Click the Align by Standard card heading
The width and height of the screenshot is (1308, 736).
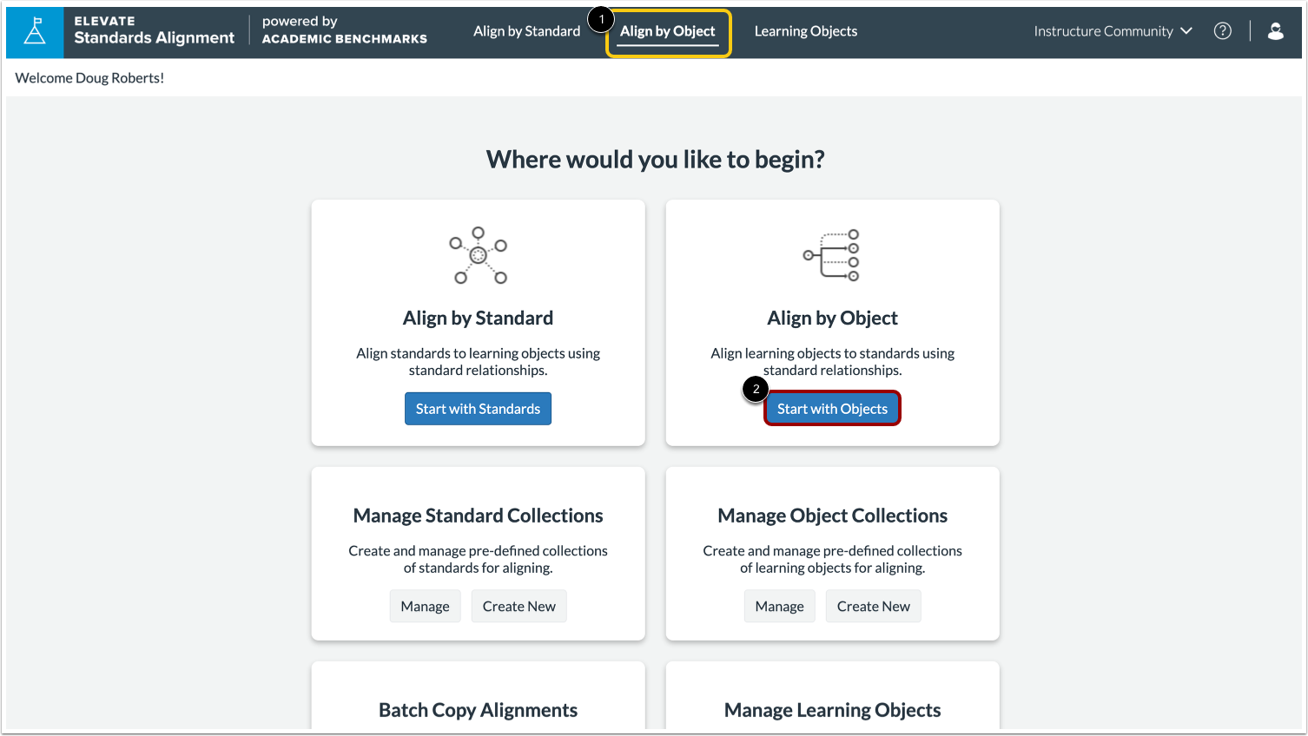coord(478,319)
